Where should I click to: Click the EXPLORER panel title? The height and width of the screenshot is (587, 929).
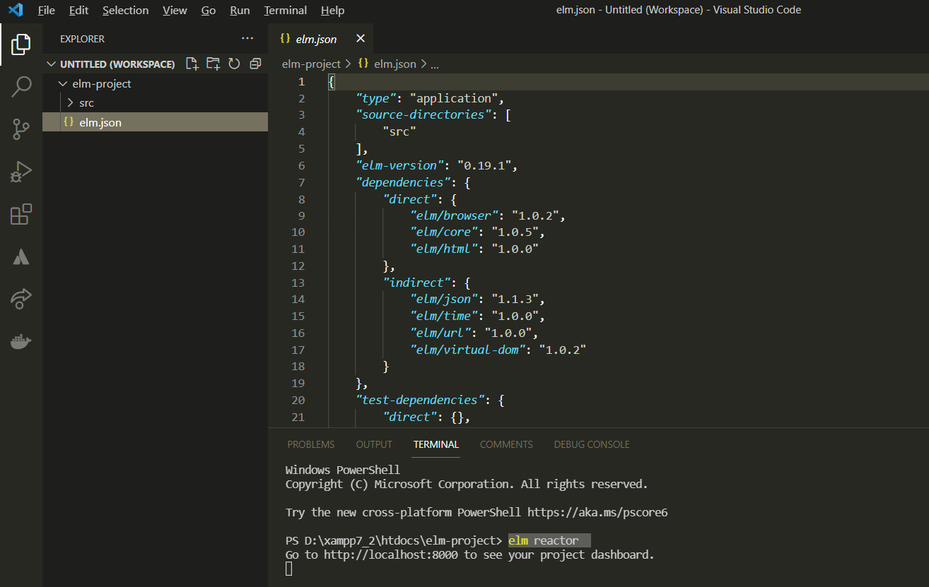pyautogui.click(x=82, y=39)
